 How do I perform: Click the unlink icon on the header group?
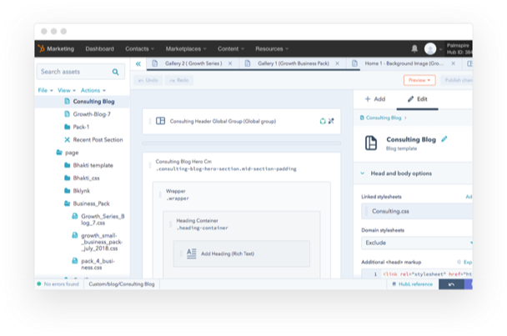tap(331, 121)
